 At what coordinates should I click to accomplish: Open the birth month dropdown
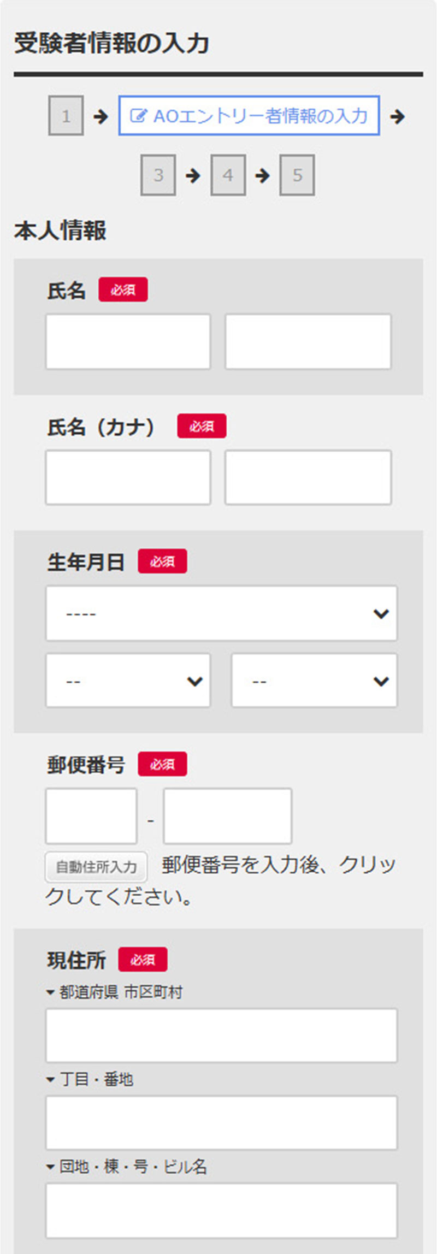pos(128,681)
